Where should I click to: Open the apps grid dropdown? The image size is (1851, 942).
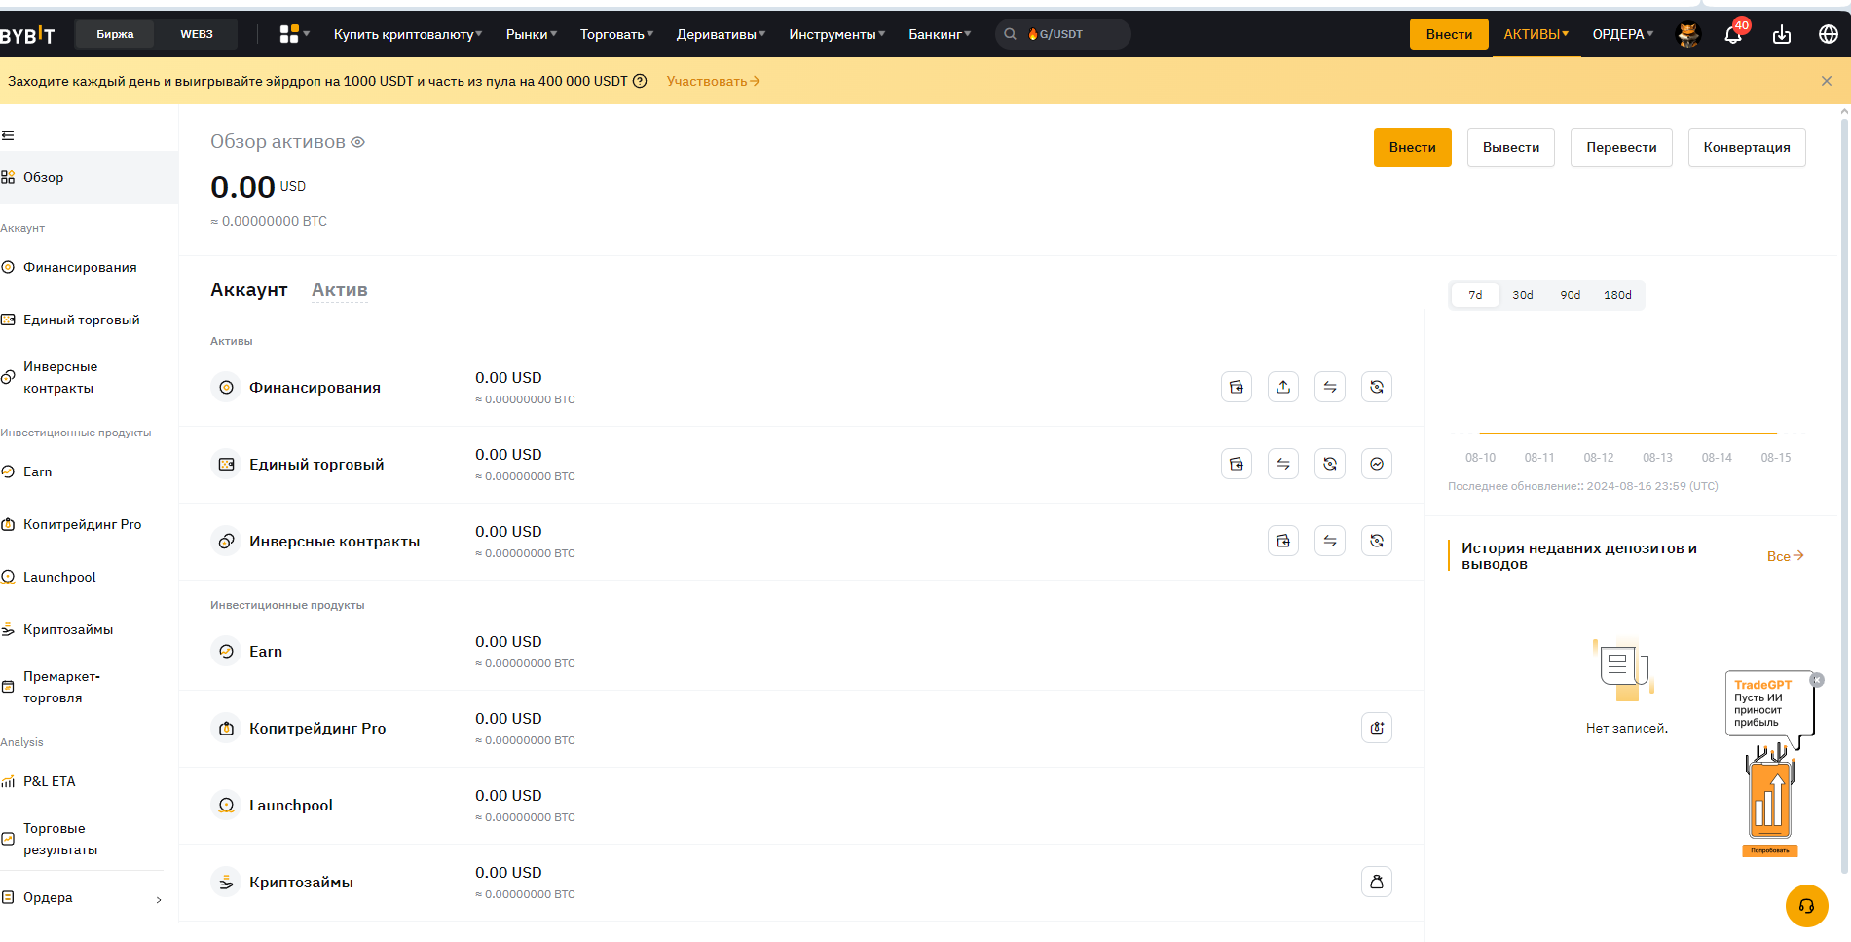(x=294, y=34)
